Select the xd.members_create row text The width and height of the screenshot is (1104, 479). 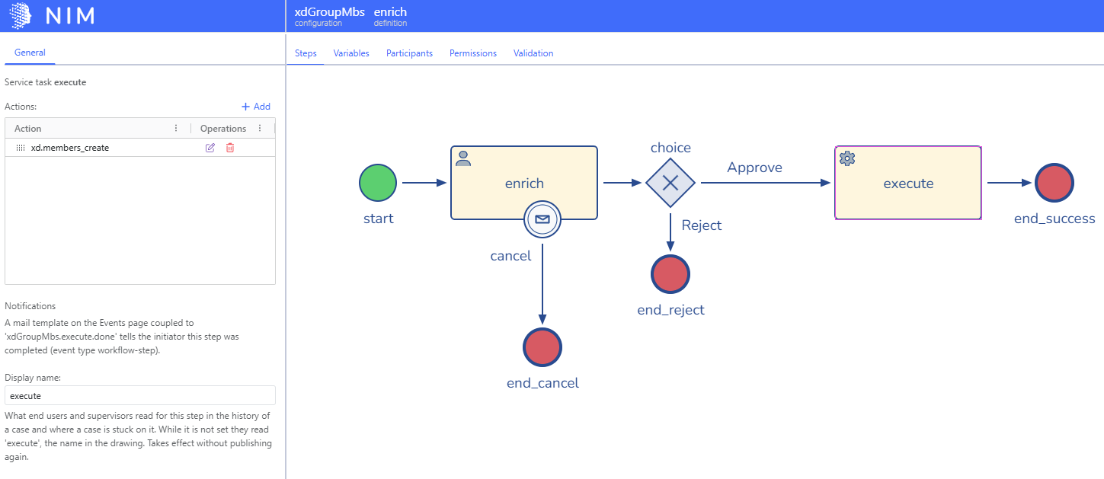click(x=70, y=148)
